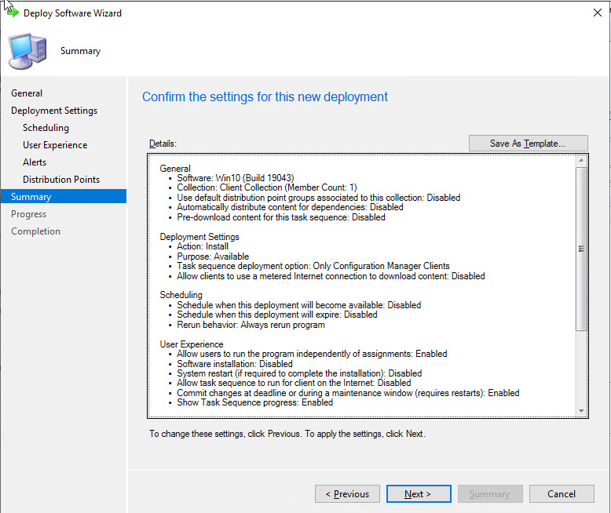Screen dimensions: 611x513
Task: Open the Deployment Settings step
Action: tap(54, 111)
